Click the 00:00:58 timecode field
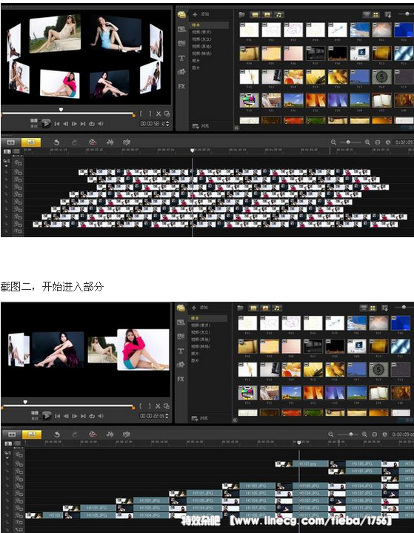 [152, 124]
